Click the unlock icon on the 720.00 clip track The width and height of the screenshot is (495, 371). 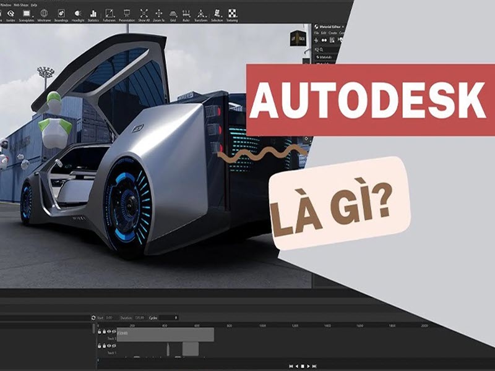click(99, 331)
